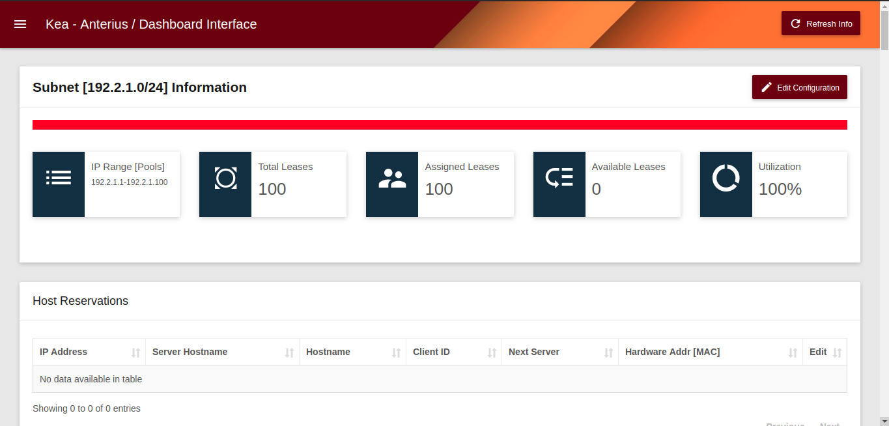Click the IP Range list icon
The height and width of the screenshot is (426, 889).
coord(59,178)
